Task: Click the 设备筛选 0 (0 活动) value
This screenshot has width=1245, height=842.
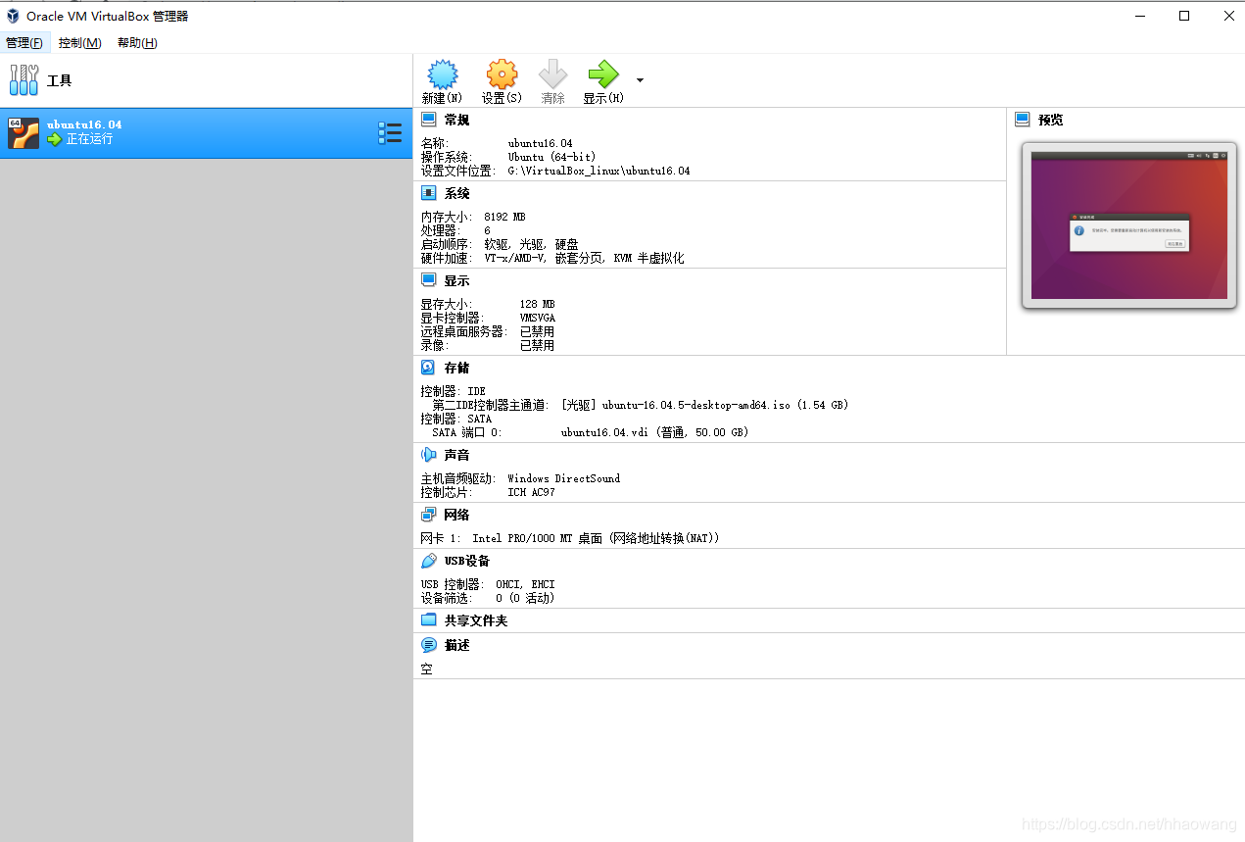Action: 525,598
